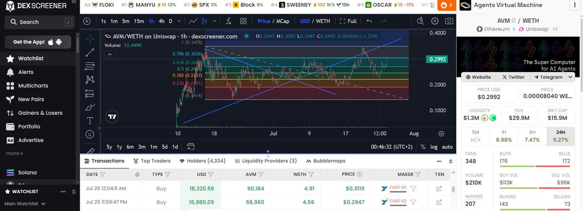Open the Twitter link

513,77
